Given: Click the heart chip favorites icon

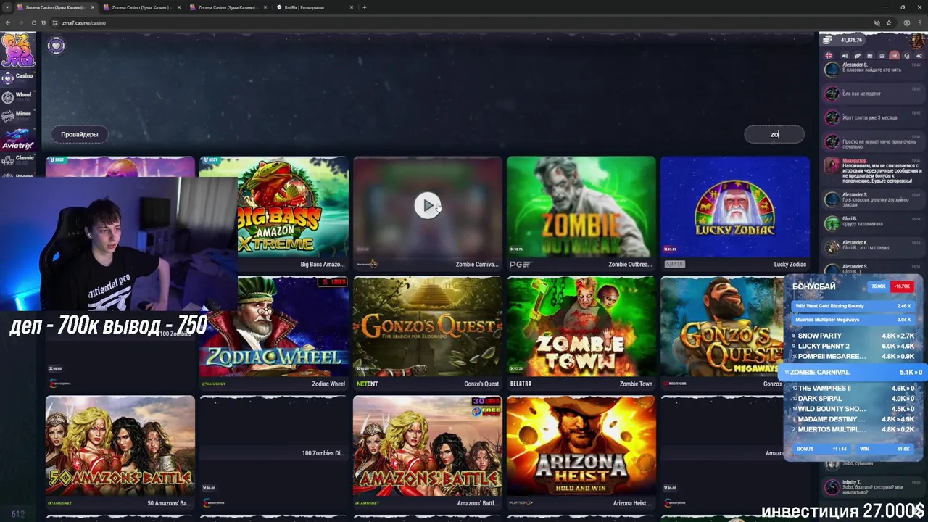Looking at the screenshot, I should (x=56, y=46).
